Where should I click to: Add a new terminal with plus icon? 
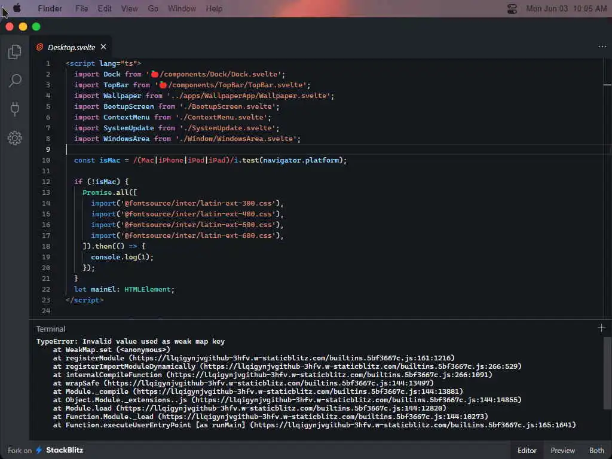click(601, 328)
